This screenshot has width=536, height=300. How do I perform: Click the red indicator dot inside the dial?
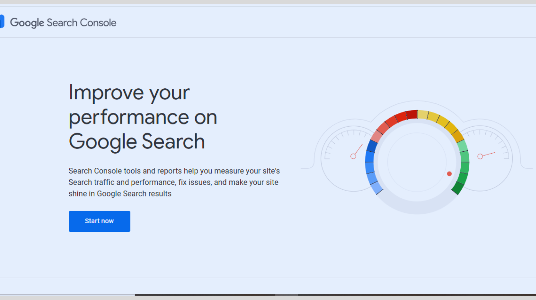pyautogui.click(x=449, y=174)
